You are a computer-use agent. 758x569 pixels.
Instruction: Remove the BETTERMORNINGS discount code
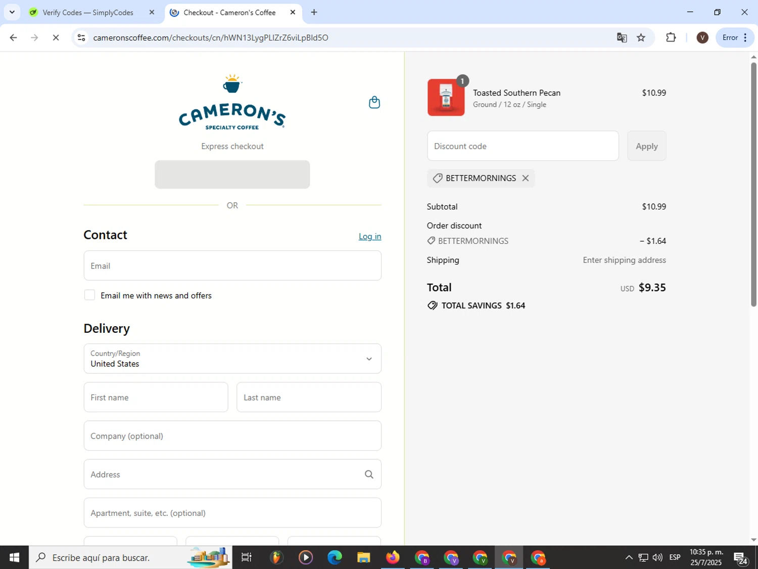point(526,178)
